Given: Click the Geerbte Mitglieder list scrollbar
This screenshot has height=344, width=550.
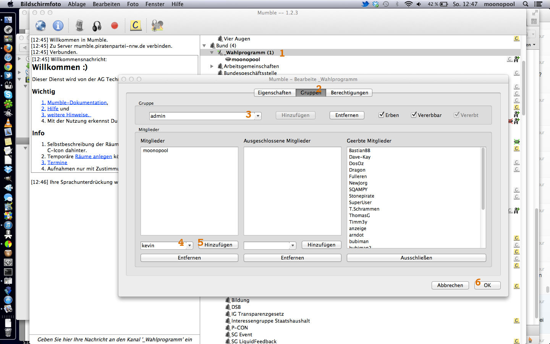Looking at the screenshot, I should click(483, 179).
